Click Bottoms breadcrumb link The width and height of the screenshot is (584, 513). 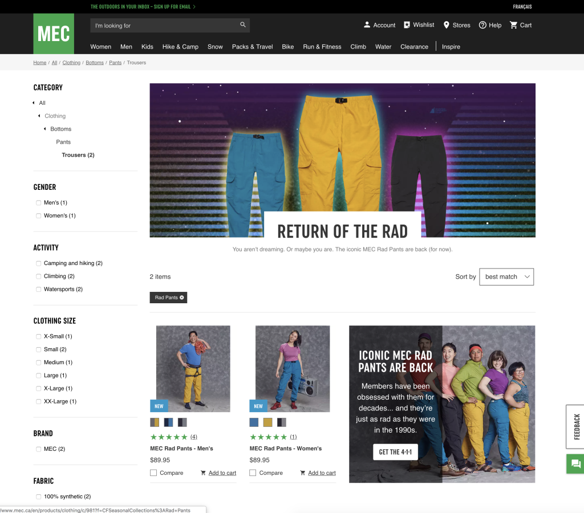coord(95,63)
